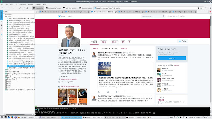Retweet the first tweet
The width and height of the screenshot is (212, 119).
[108, 92]
